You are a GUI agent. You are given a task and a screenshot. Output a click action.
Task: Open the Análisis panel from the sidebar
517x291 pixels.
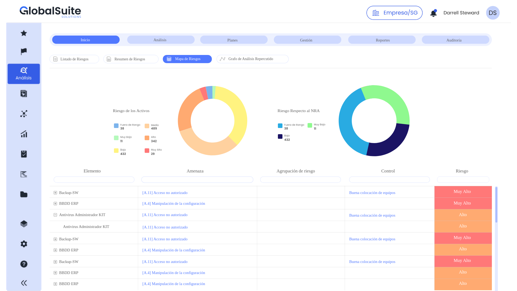click(x=24, y=74)
